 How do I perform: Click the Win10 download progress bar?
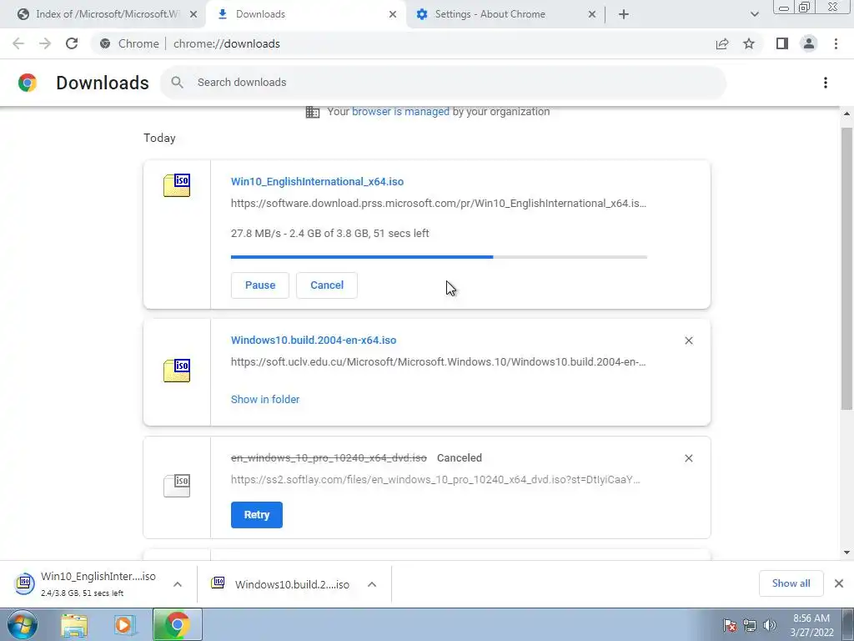tap(439, 257)
